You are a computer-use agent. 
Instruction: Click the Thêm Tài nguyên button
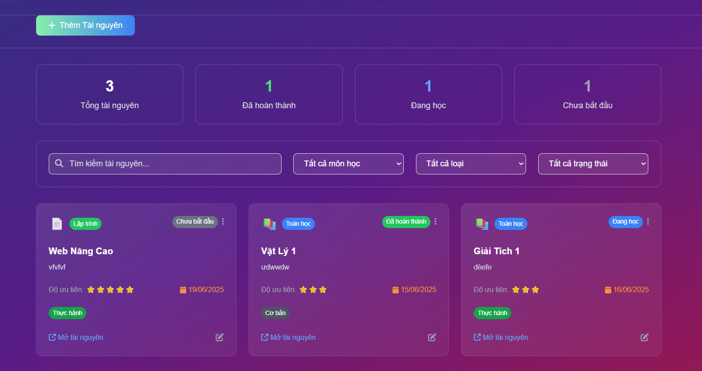point(85,25)
